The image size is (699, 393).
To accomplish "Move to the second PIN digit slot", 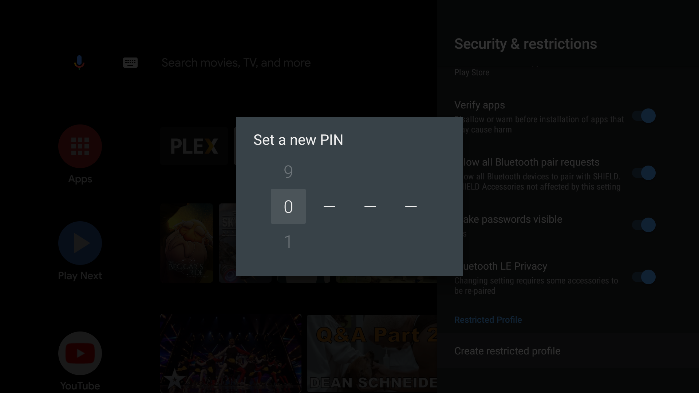I will [x=329, y=206].
